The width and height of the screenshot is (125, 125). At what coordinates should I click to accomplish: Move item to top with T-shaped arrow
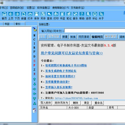tap(34, 99)
